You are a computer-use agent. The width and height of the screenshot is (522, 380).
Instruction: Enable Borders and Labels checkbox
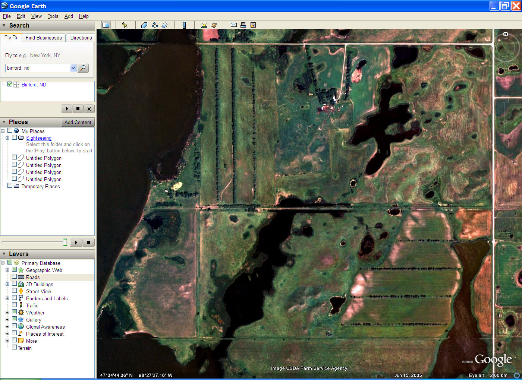(x=14, y=298)
